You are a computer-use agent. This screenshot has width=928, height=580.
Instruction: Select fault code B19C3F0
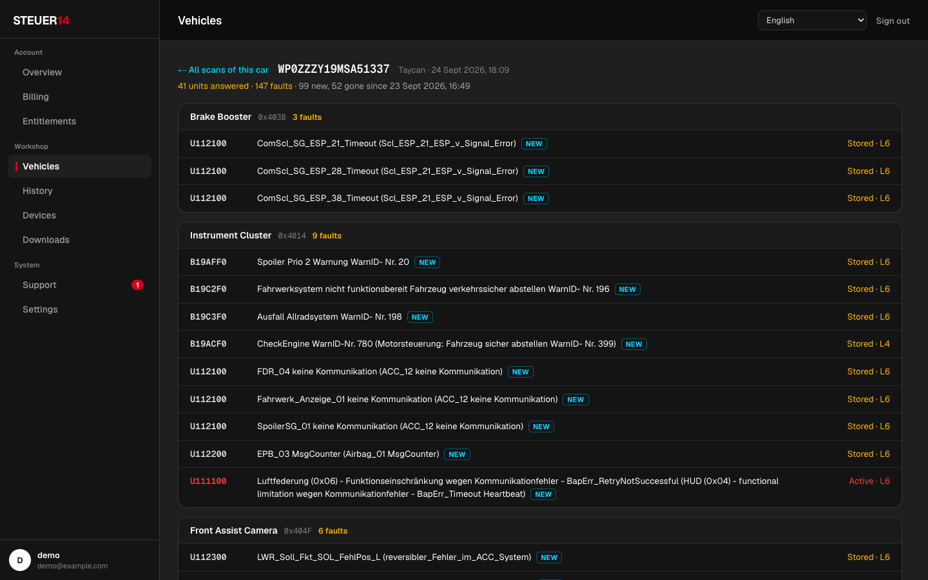tap(208, 317)
